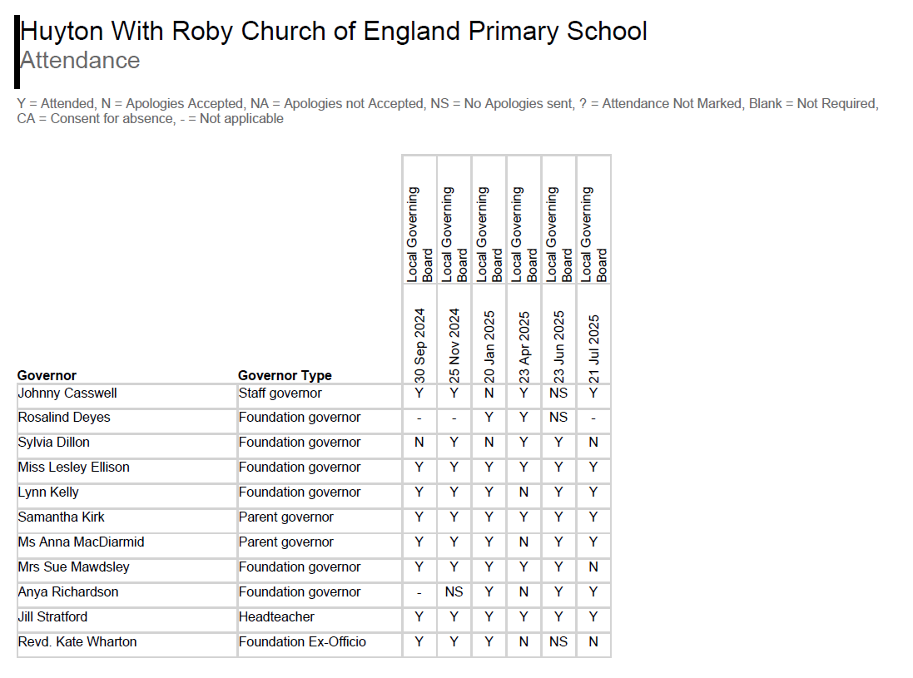Select governor name Johnny Casswell
This screenshot has width=913, height=678.
(x=67, y=393)
